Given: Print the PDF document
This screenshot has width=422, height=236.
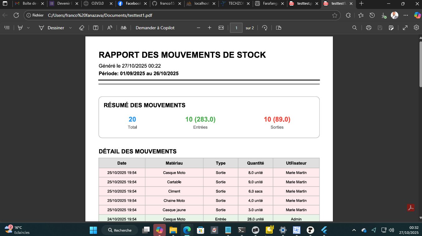Looking at the screenshot, I should [x=369, y=28].
